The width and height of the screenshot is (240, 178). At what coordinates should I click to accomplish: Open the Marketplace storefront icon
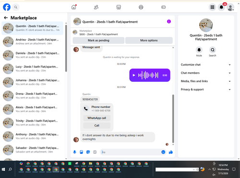coord(119,7)
